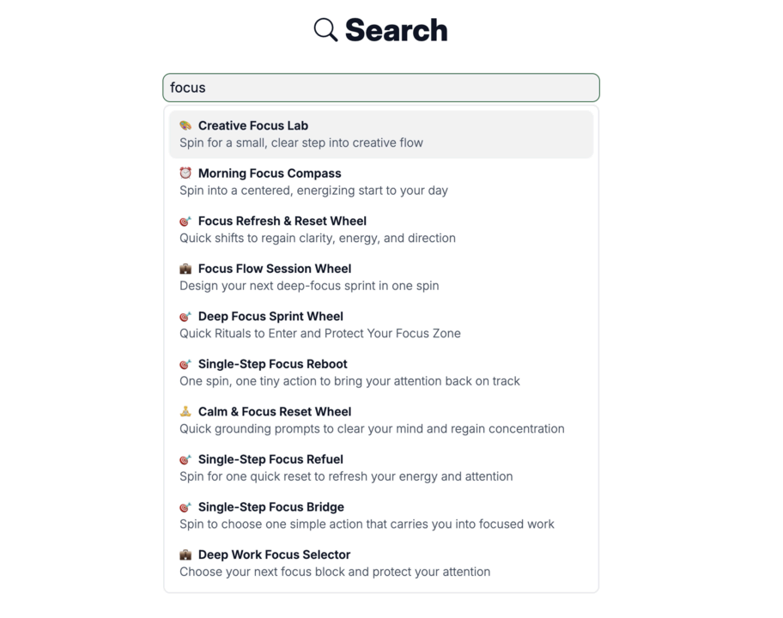The height and width of the screenshot is (618, 783).
Task: Click the dart icon beside Focus Refresh & Reset Wheel
Action: [x=185, y=221]
